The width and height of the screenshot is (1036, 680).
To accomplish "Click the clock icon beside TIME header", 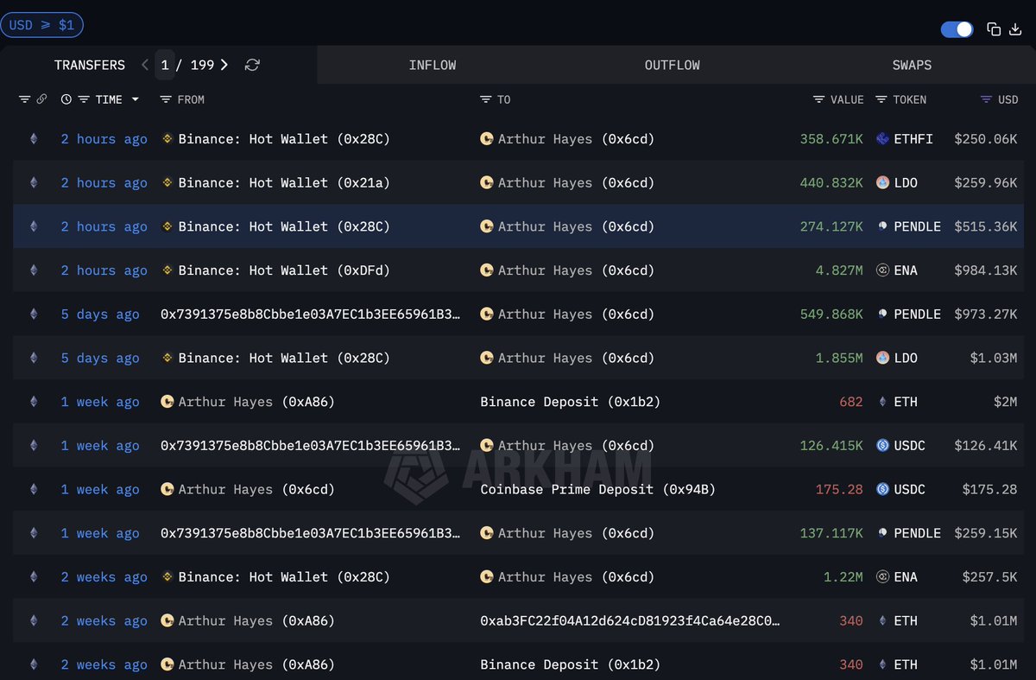I will [x=66, y=99].
